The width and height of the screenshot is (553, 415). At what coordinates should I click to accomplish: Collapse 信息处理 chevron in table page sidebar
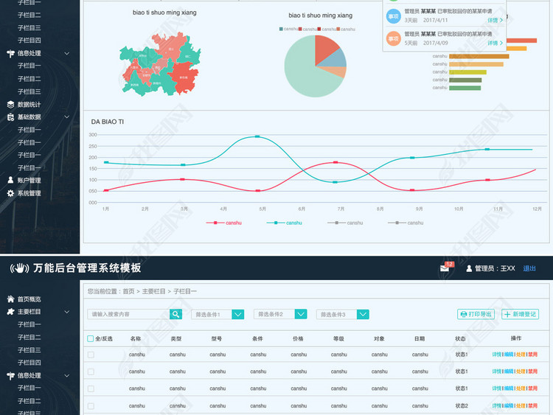tap(66, 376)
